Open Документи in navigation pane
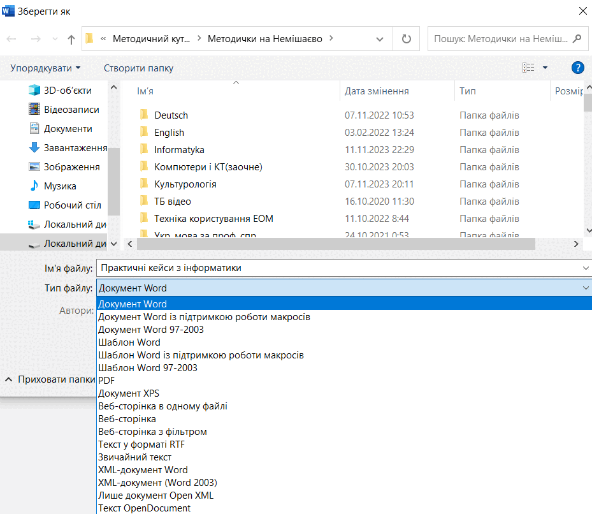The width and height of the screenshot is (592, 514). click(x=61, y=129)
